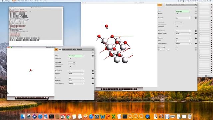This screenshot has width=213, height=120.
Task: Open the Core dropdown in BAND window
Action: [x=183, y=41]
